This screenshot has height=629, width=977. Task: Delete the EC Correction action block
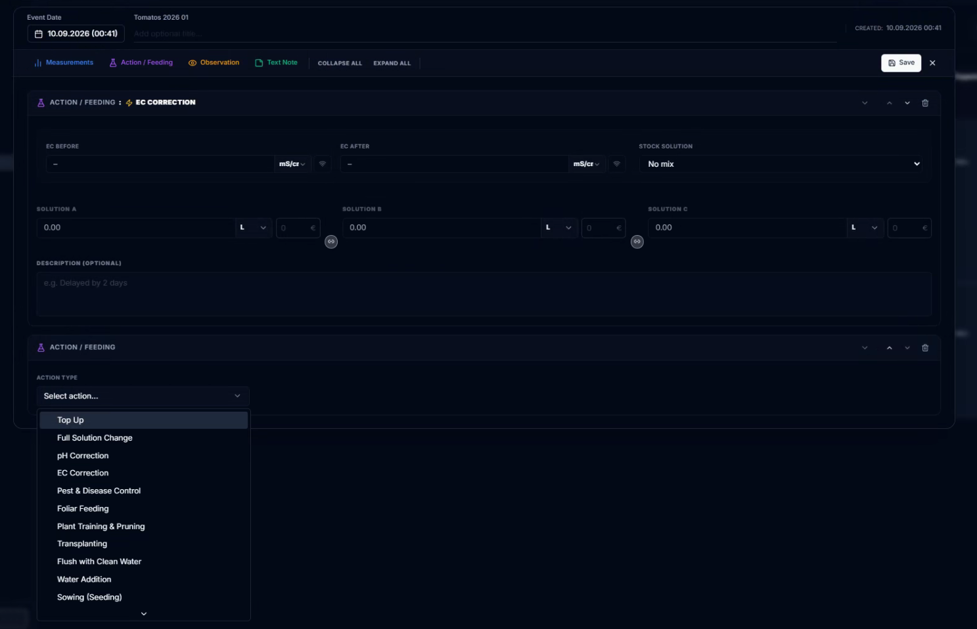(x=925, y=103)
